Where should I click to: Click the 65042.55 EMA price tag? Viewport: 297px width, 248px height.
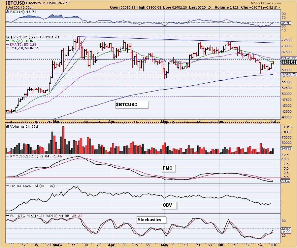288,58
